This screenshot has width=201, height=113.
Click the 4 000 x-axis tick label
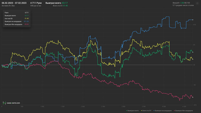coord(164,106)
